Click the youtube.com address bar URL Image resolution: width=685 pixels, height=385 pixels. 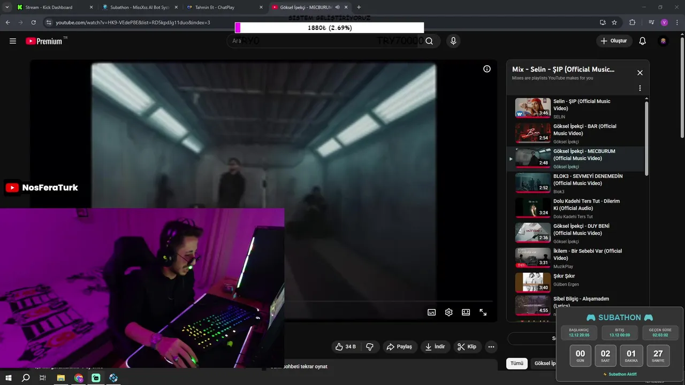[x=133, y=22]
